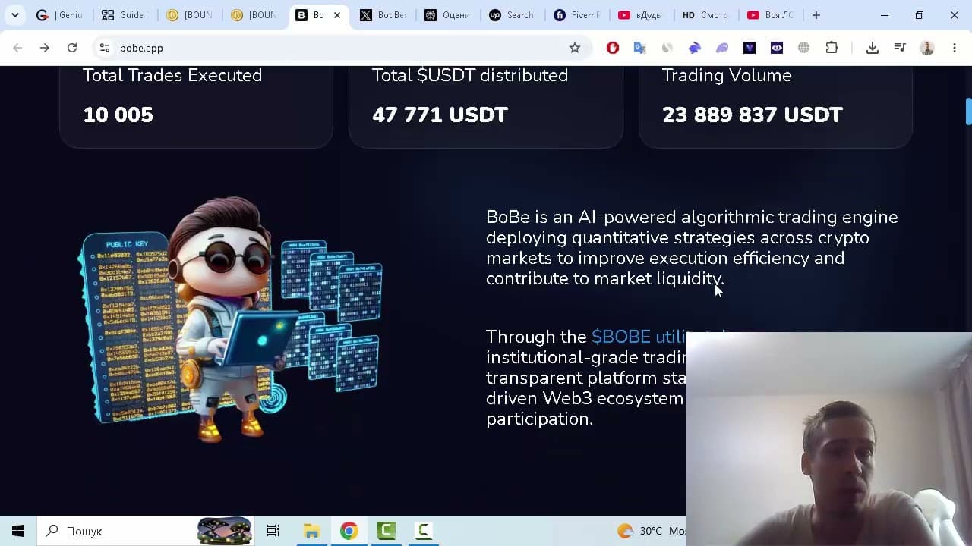Open Google Chrome from the taskbar
The height and width of the screenshot is (546, 972).
click(349, 531)
